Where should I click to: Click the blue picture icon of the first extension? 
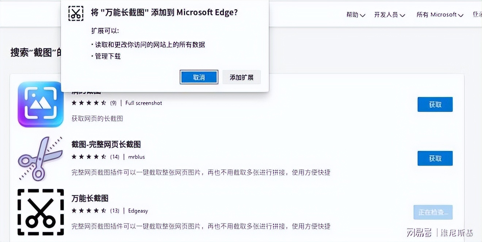pos(40,104)
